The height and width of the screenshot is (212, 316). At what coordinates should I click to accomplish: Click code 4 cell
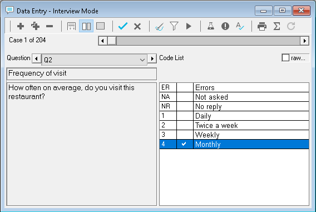(168, 144)
